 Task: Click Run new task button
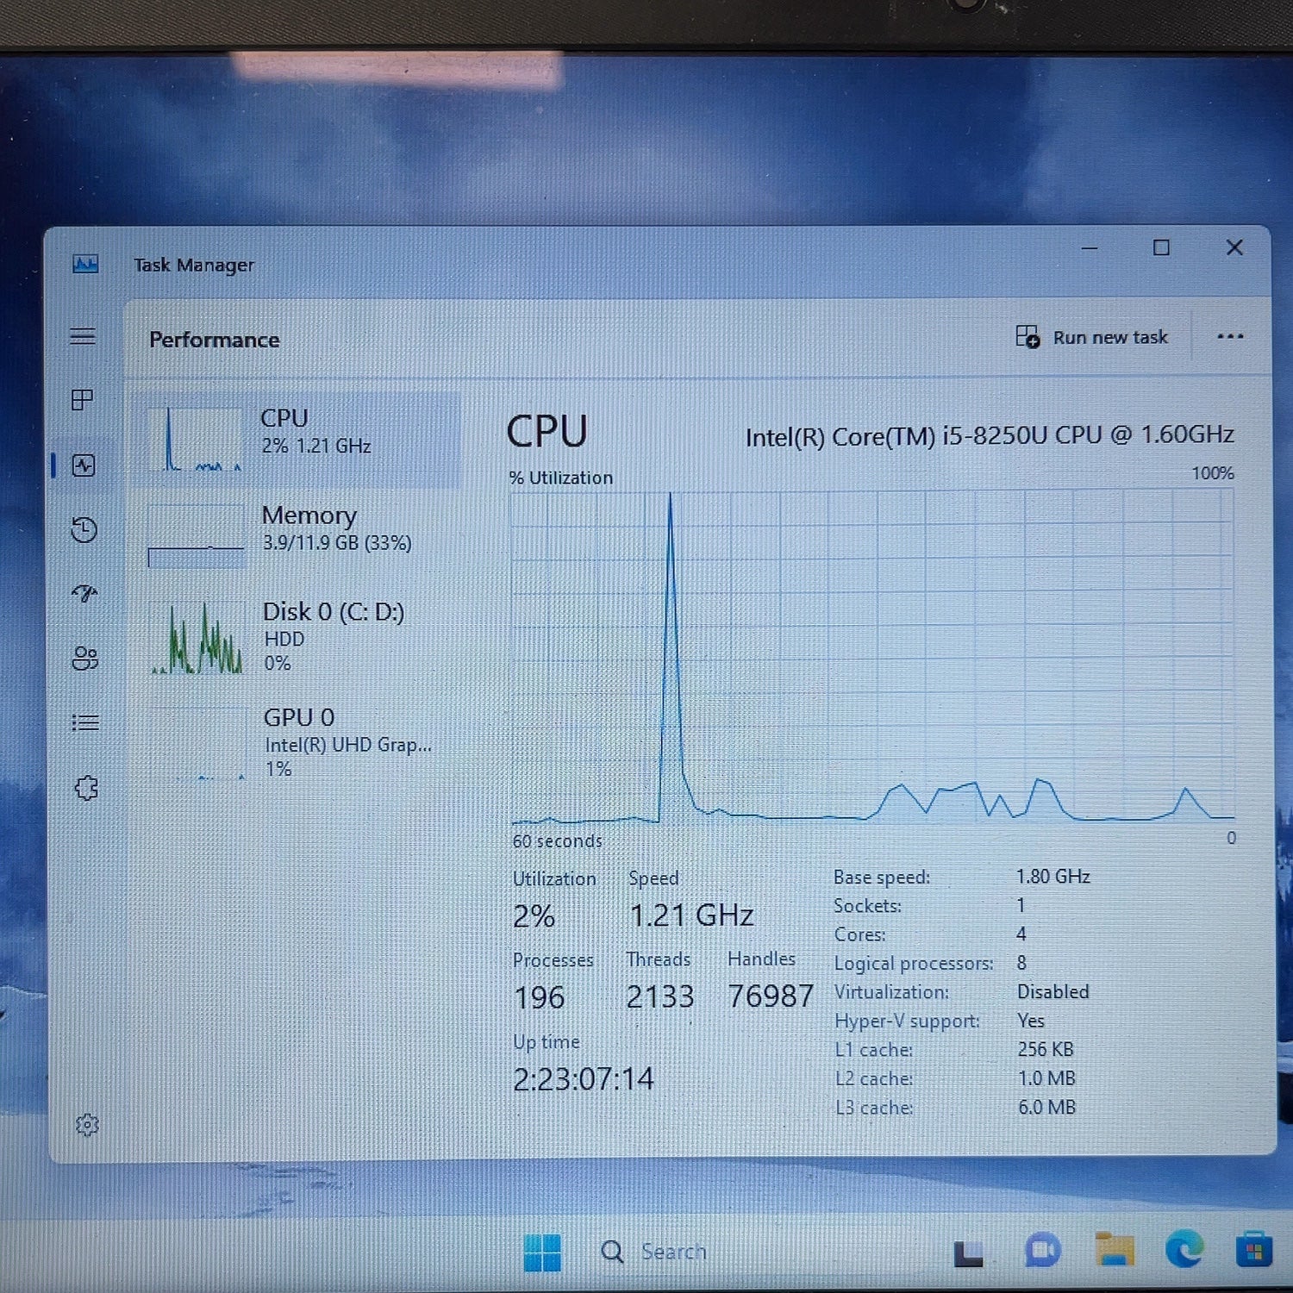pos(1091,337)
